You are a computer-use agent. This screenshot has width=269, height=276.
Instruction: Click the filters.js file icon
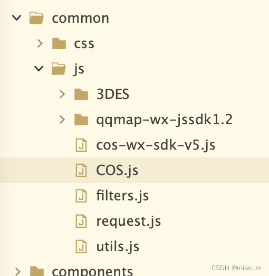click(81, 196)
